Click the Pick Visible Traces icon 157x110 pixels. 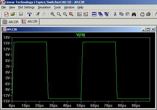pos(80,14)
